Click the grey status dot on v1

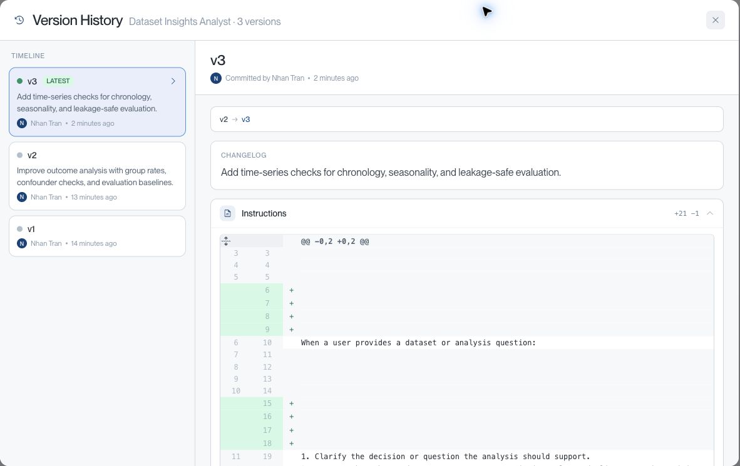pyautogui.click(x=20, y=229)
